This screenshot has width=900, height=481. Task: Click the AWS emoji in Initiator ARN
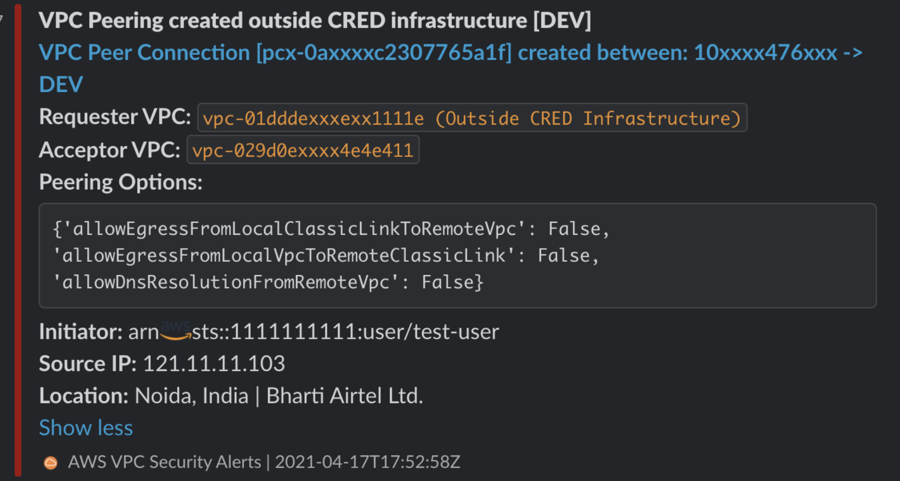coord(175,331)
